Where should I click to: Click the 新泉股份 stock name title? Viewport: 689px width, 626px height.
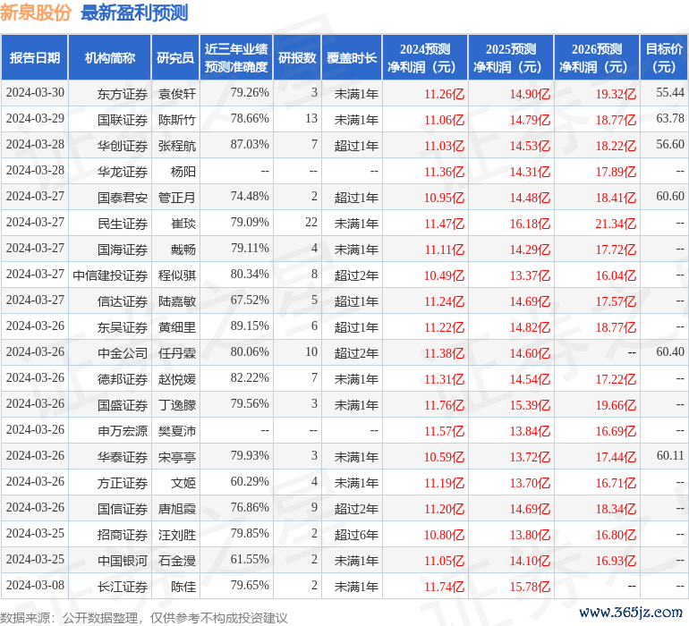coord(37,13)
